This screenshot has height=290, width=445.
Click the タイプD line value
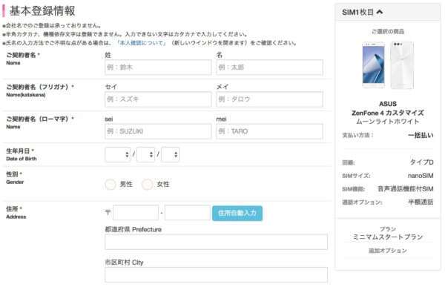tap(422, 162)
